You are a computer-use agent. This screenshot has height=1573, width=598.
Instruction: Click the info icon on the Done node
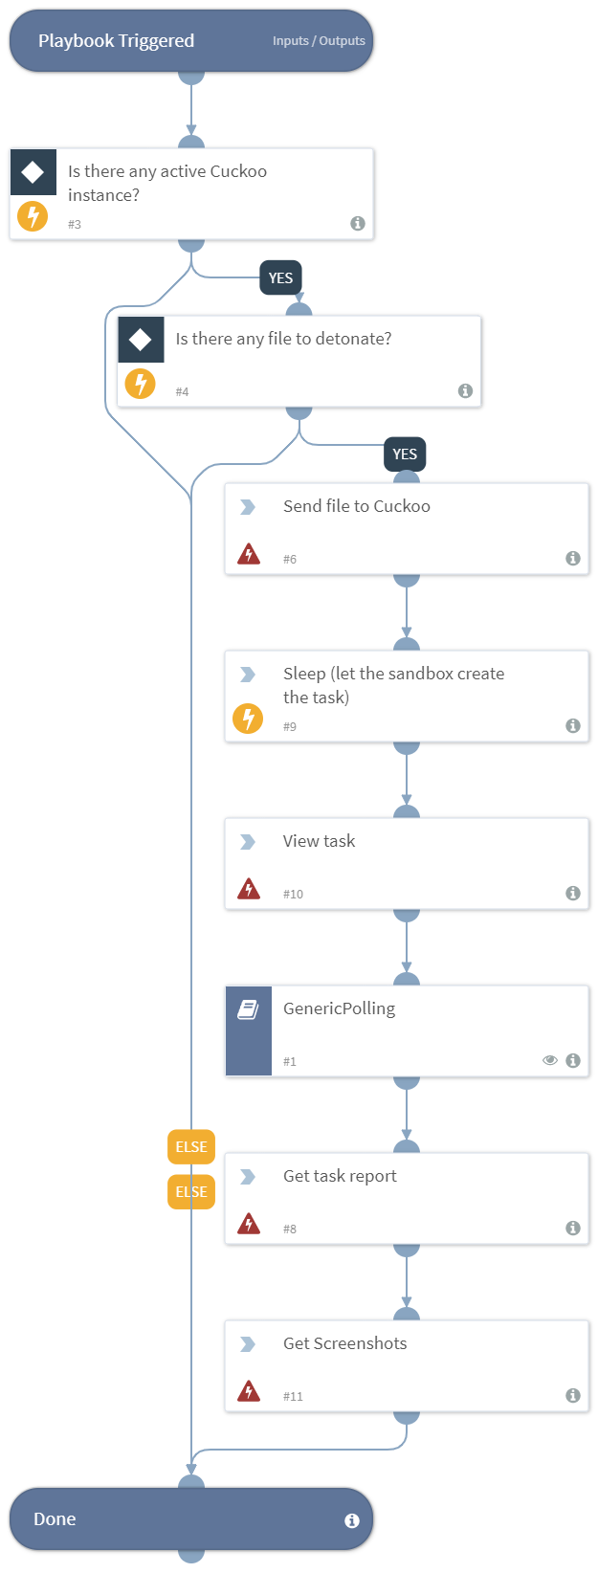[x=352, y=1520]
